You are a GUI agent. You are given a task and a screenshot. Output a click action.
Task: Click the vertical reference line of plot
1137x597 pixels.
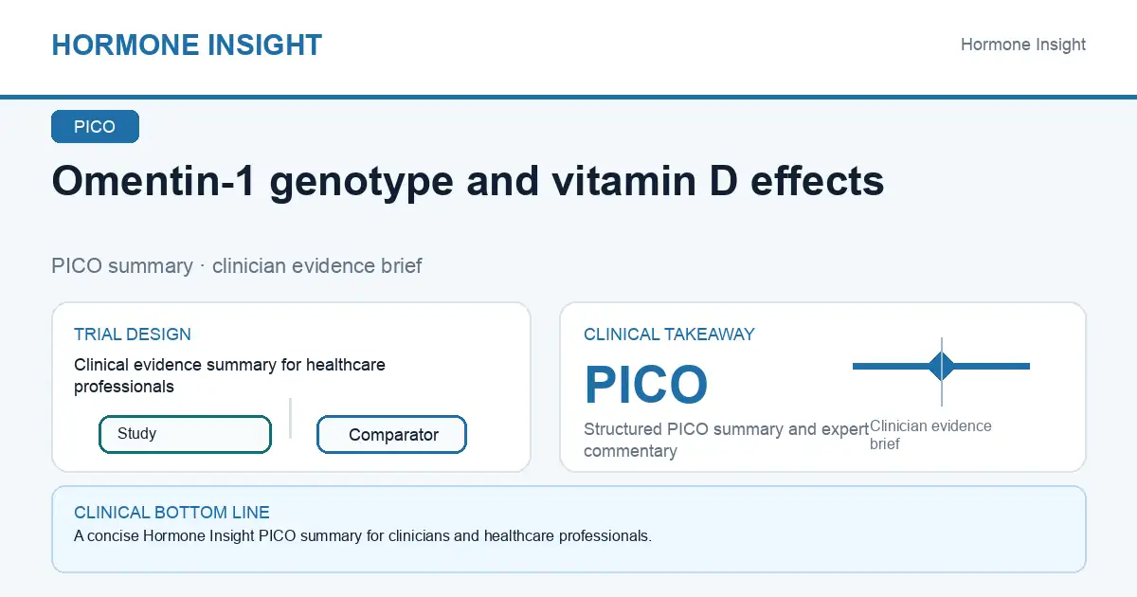941,371
